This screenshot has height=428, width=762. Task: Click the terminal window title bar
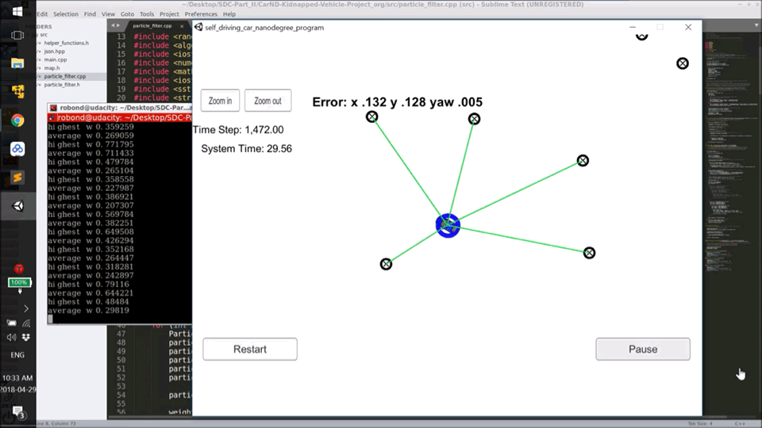[x=120, y=108]
